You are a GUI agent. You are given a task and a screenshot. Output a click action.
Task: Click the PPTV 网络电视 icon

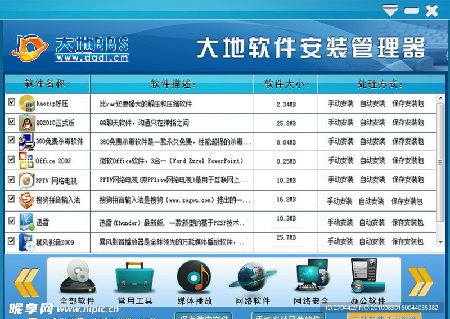pos(26,181)
